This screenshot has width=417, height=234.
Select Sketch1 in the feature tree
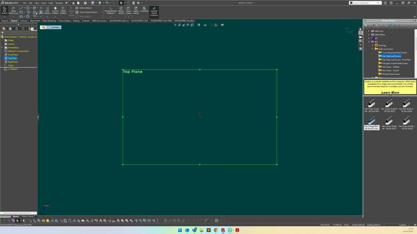click(13, 69)
